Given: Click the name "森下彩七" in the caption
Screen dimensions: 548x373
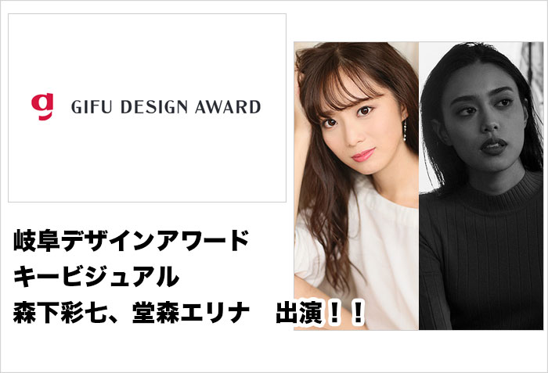Looking at the screenshot, I should click(60, 312).
